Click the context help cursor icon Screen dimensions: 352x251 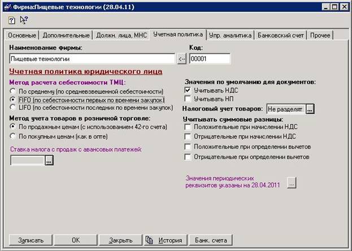tap(24, 20)
